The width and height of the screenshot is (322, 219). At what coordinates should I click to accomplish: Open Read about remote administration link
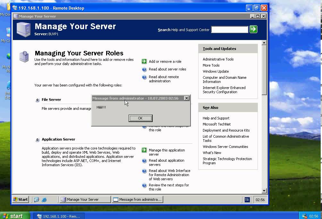coord(164,79)
